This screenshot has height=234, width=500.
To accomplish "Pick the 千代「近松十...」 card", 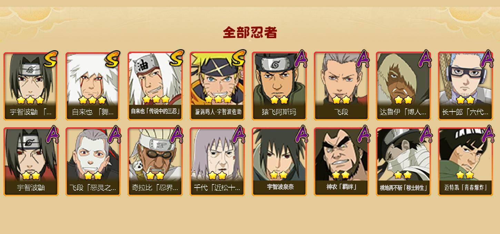I will click(217, 162).
